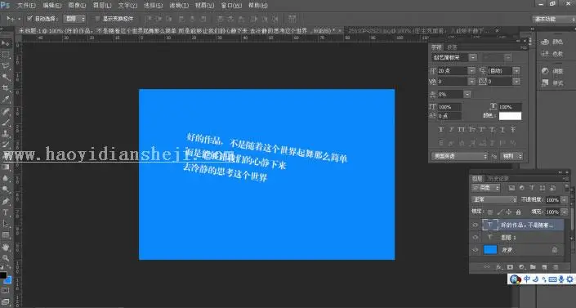576x308 pixels.
Task: Filter layers by type (T) icon
Action: pos(532,188)
